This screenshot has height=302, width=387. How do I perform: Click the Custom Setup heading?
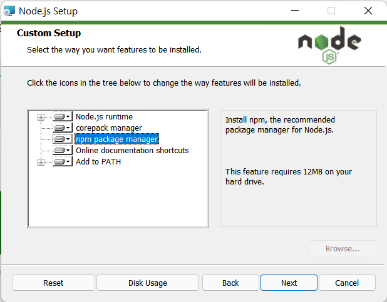tap(49, 33)
